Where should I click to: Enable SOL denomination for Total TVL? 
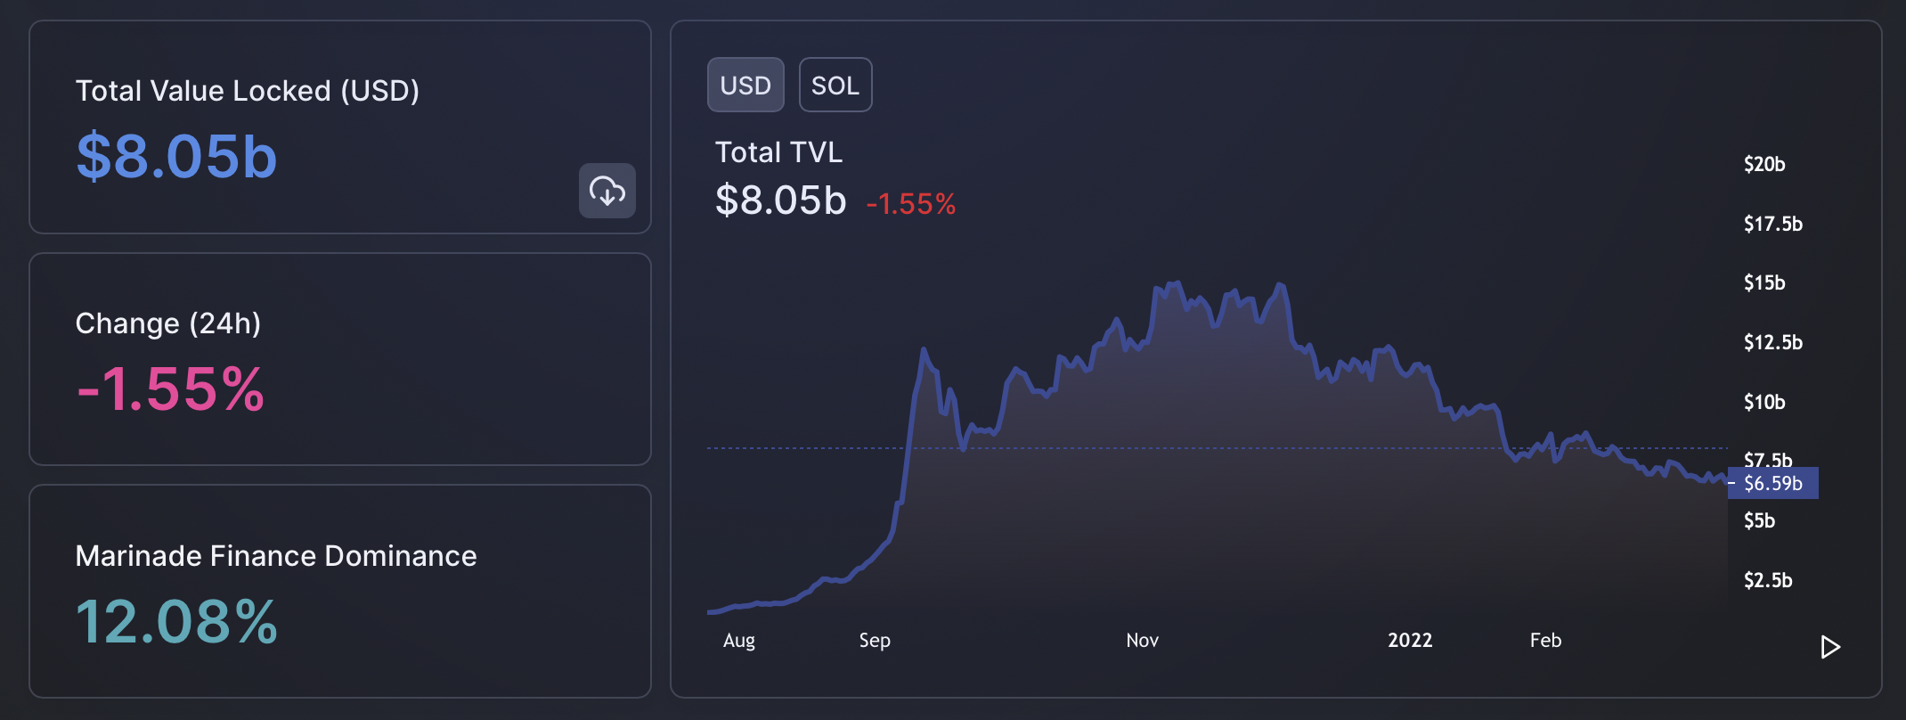pyautogui.click(x=835, y=84)
